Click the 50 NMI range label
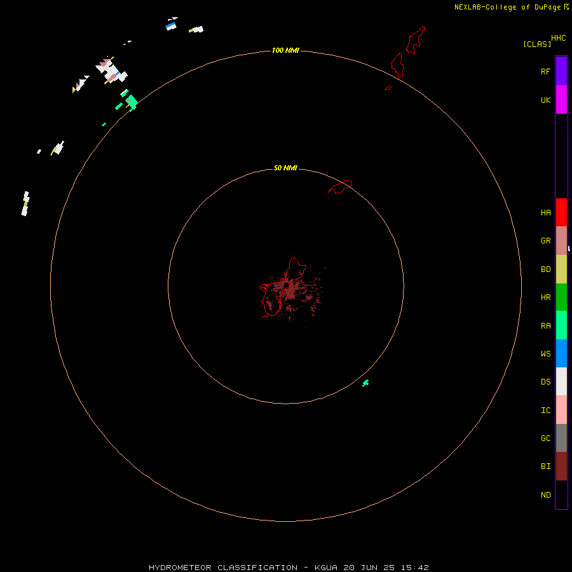The height and width of the screenshot is (572, 572). pyautogui.click(x=285, y=168)
